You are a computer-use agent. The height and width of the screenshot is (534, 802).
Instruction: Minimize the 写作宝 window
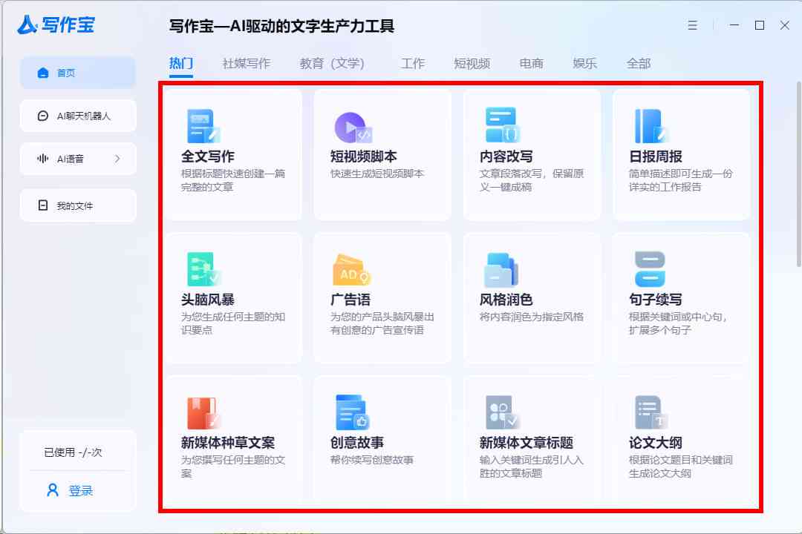[x=734, y=25]
